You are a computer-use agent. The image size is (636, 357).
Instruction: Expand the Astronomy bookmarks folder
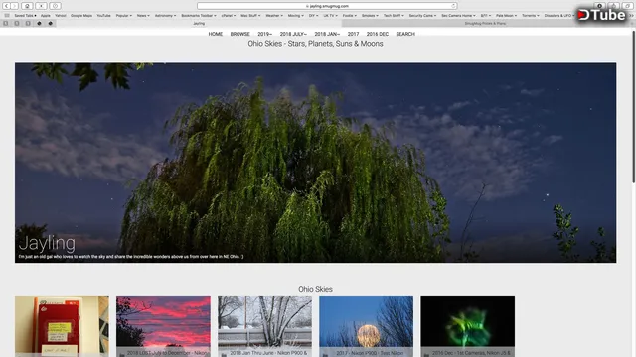[x=166, y=16]
